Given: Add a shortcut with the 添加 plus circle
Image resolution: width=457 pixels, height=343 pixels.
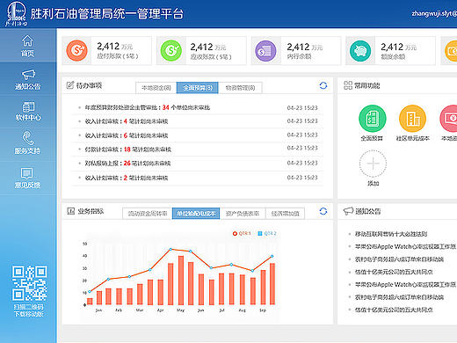Looking at the screenshot, I should 373,164.
